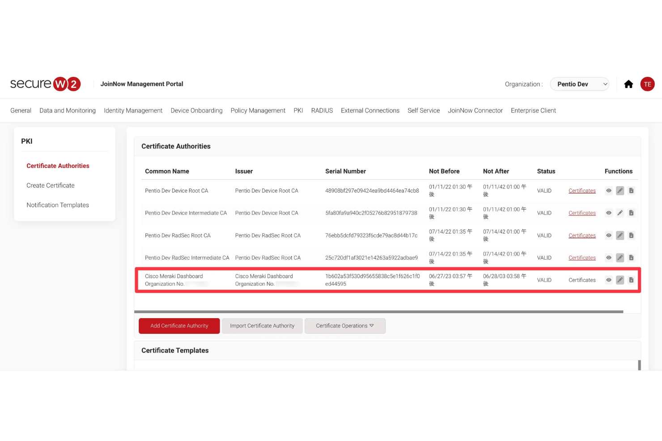Screen dimensions: 662x441
Task: Click the Not Before column header
Action: [x=444, y=171]
